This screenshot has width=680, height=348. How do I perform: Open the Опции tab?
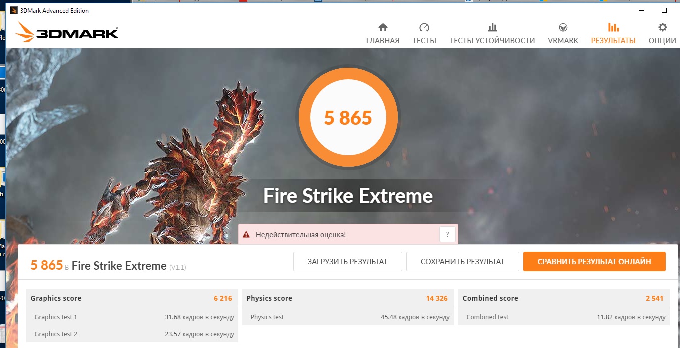click(x=662, y=41)
